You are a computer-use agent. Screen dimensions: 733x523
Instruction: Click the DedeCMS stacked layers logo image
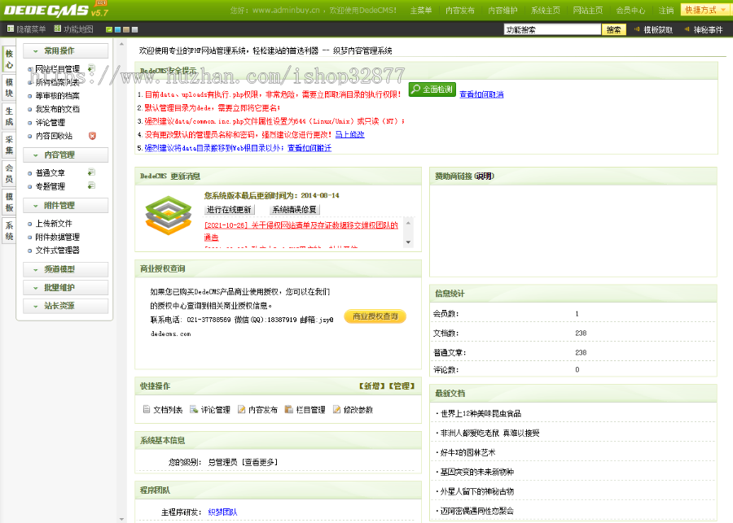point(169,216)
